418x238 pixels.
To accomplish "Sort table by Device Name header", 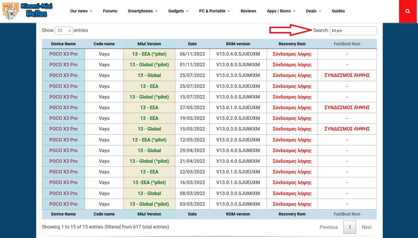I will pyautogui.click(x=64, y=44).
